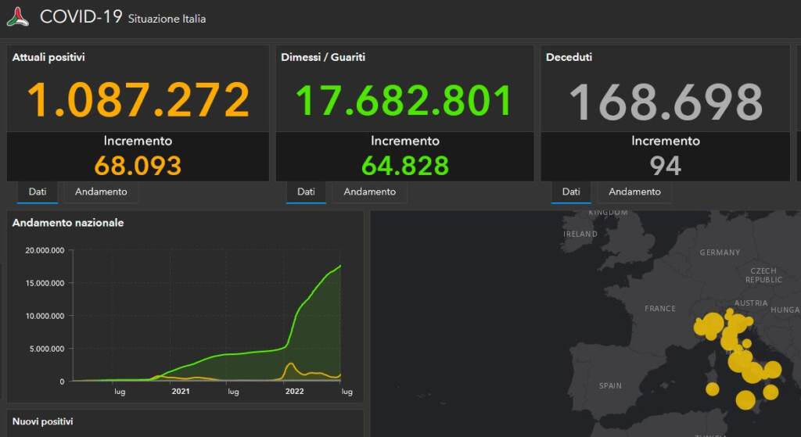Image resolution: width=801 pixels, height=437 pixels.
Task: Click the 64.828 increment value
Action: [x=404, y=165]
